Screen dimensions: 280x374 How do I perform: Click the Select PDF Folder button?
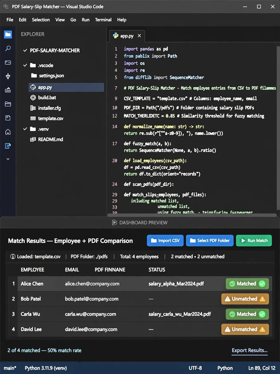pyautogui.click(x=210, y=241)
